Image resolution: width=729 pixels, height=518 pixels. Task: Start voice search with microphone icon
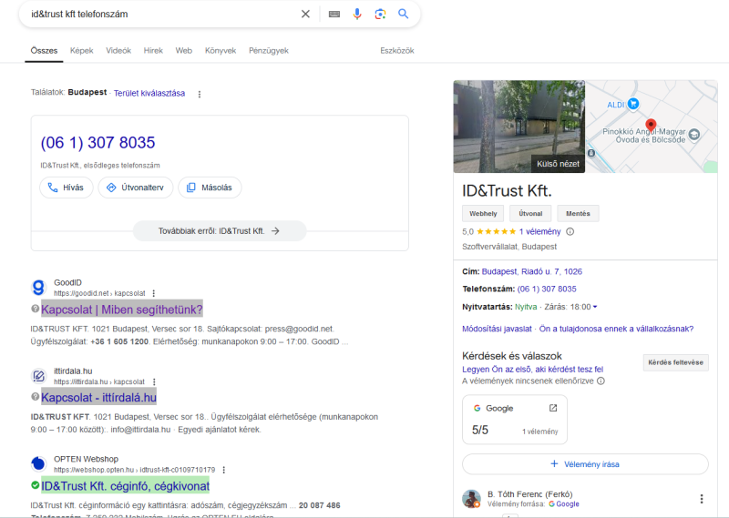[x=357, y=14]
